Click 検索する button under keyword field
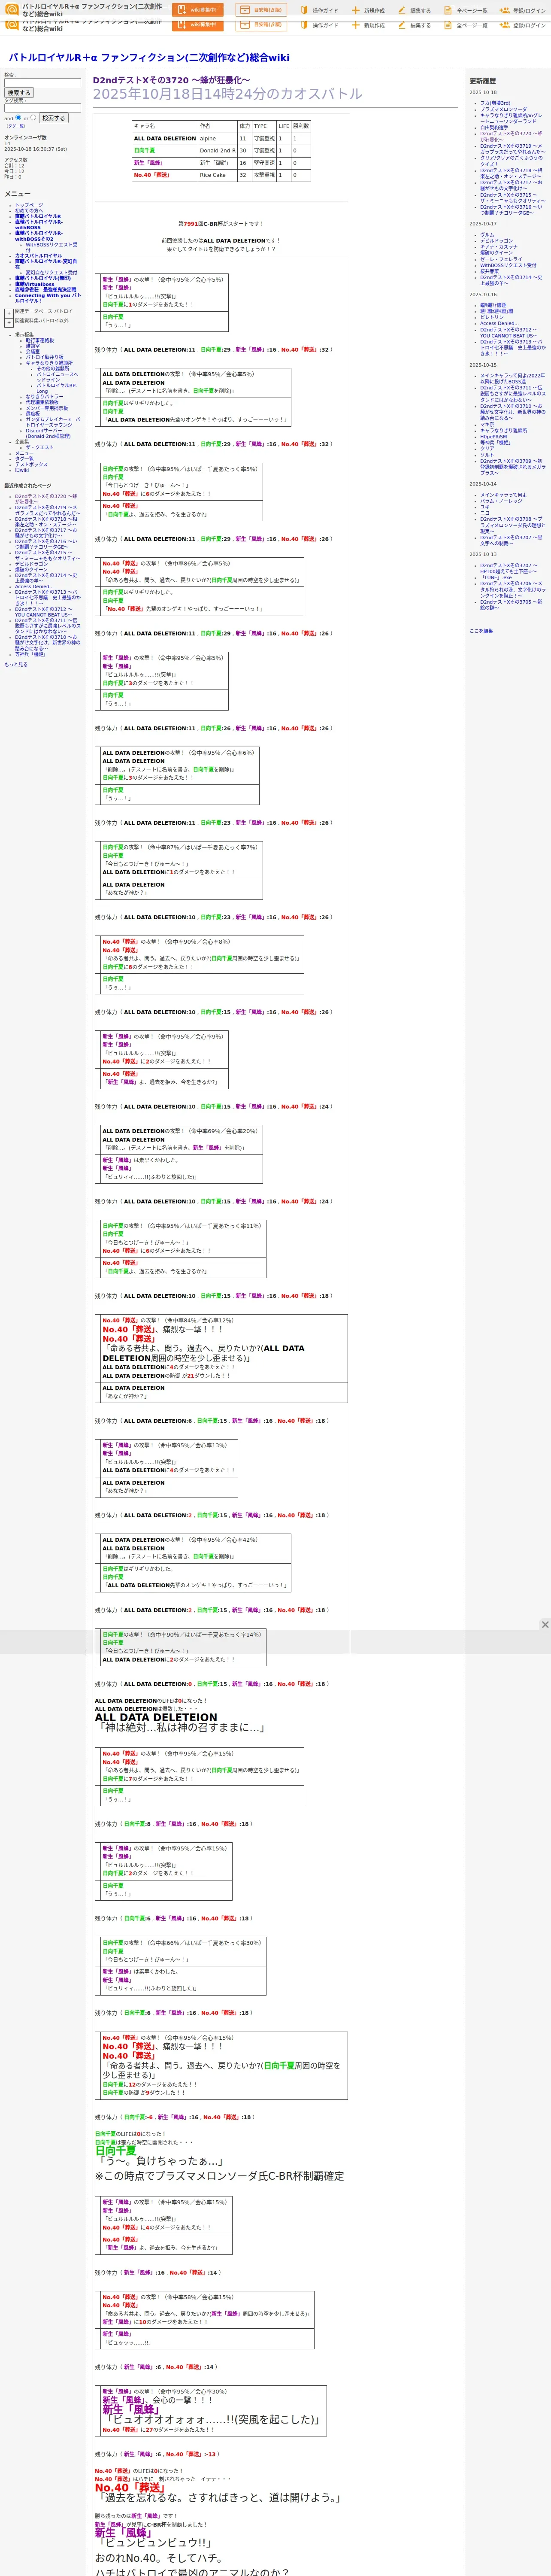 coord(18,93)
